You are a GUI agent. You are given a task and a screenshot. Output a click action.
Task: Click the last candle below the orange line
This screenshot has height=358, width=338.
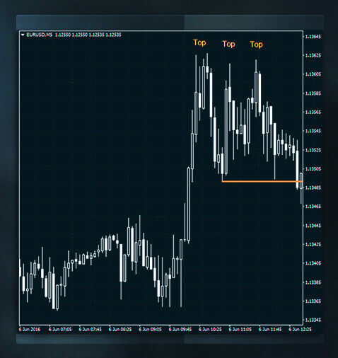click(x=301, y=187)
